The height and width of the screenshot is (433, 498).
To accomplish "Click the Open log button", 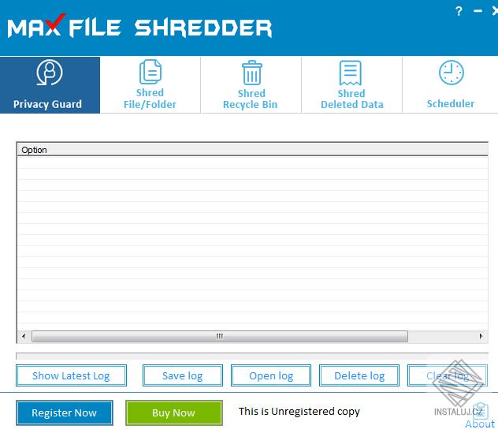I will (x=271, y=375).
